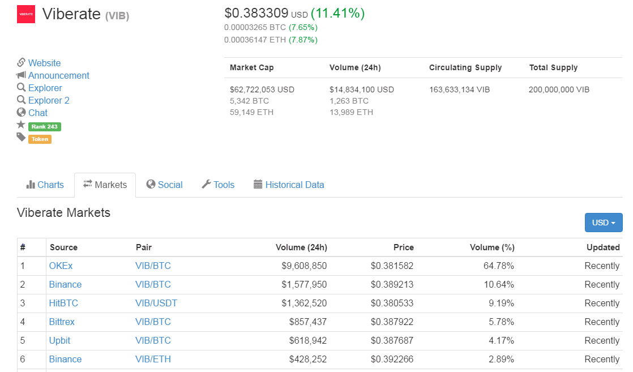This screenshot has width=633, height=372.
Task: Select the Markets tab
Action: pos(105,185)
